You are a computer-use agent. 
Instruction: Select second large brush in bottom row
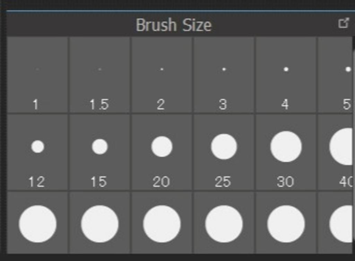(99, 223)
